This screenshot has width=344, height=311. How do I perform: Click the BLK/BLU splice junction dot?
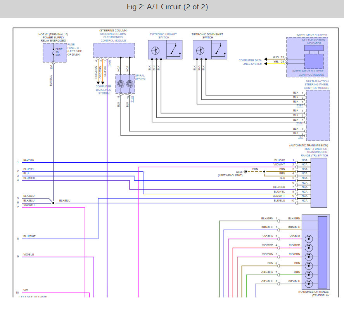(x=53, y=203)
